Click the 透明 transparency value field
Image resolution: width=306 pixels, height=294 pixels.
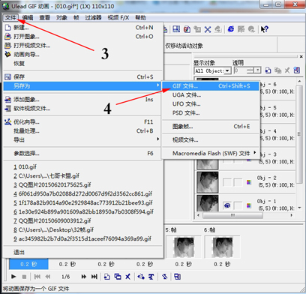[x=240, y=70]
